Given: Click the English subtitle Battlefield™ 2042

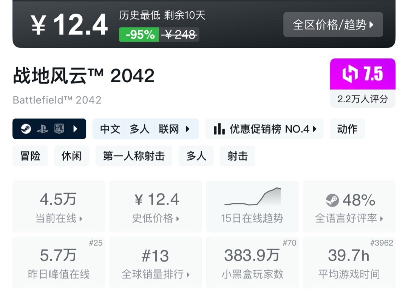Looking at the screenshot, I should [57, 100].
